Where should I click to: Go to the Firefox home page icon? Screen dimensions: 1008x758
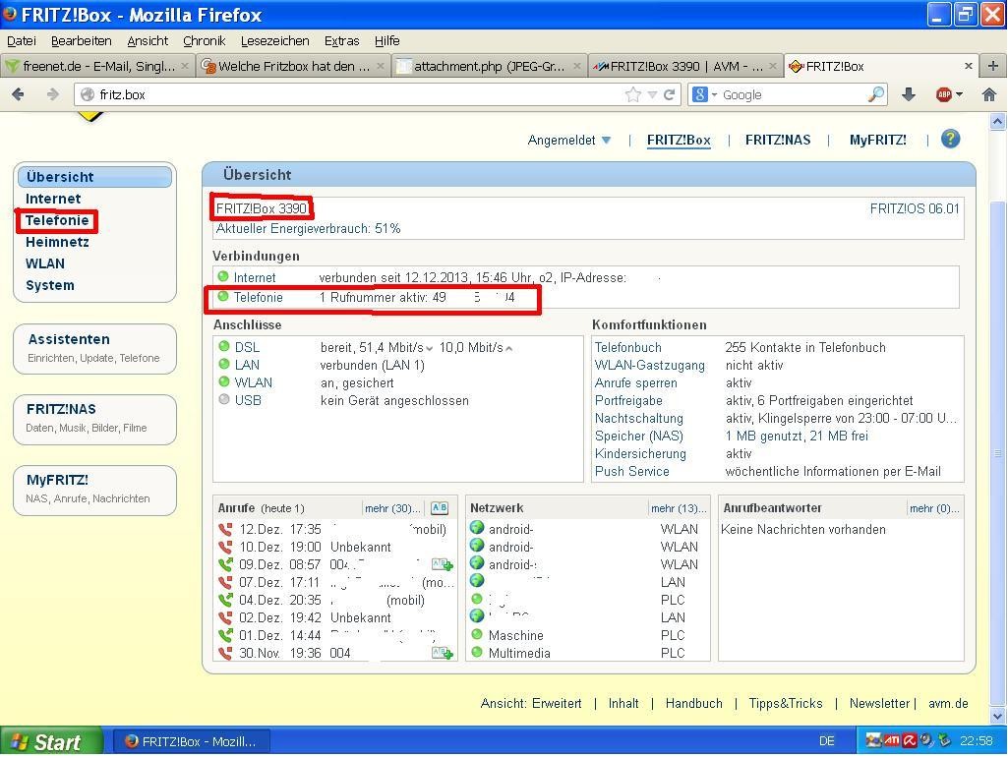pos(989,94)
